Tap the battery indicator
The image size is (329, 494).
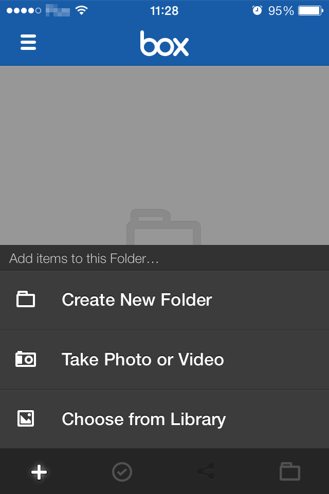point(310,11)
